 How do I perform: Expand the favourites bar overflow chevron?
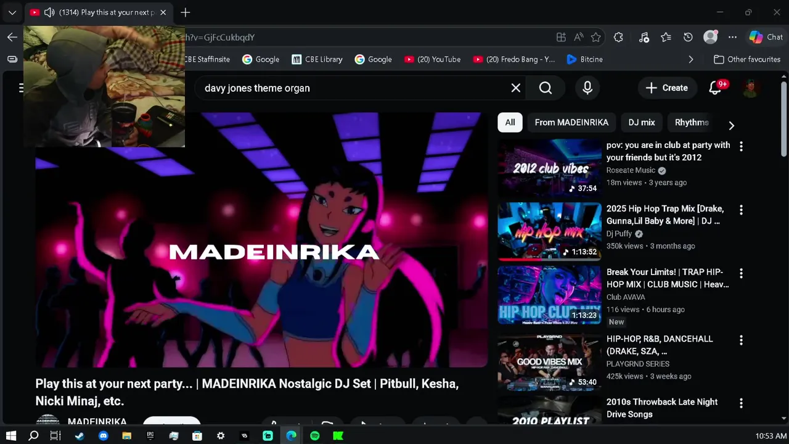pyautogui.click(x=690, y=59)
